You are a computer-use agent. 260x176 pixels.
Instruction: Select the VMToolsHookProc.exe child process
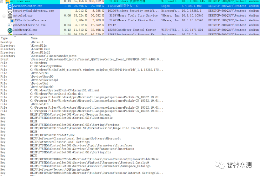click(31, 20)
